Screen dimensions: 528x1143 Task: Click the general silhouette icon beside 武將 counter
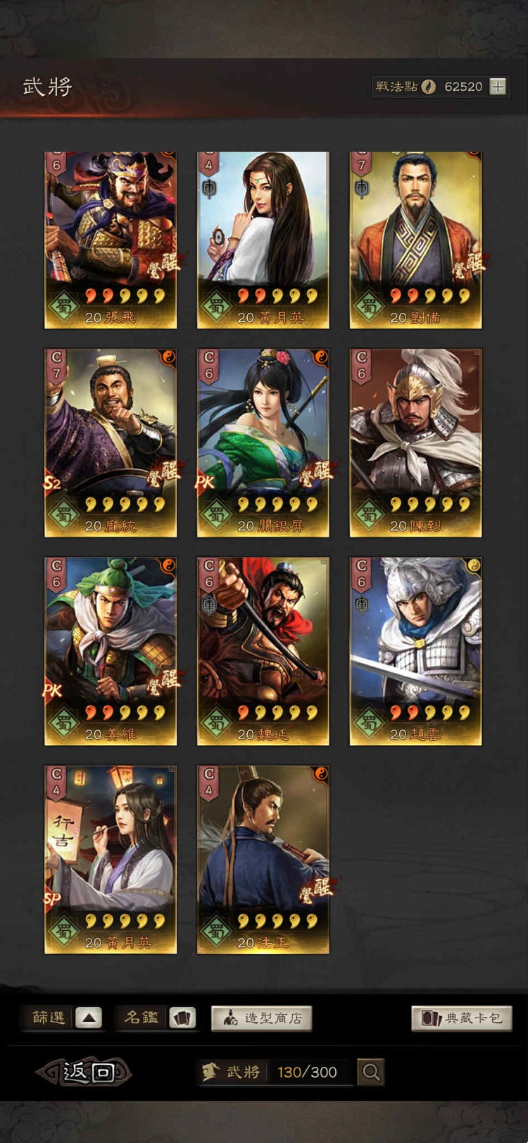tap(210, 1072)
